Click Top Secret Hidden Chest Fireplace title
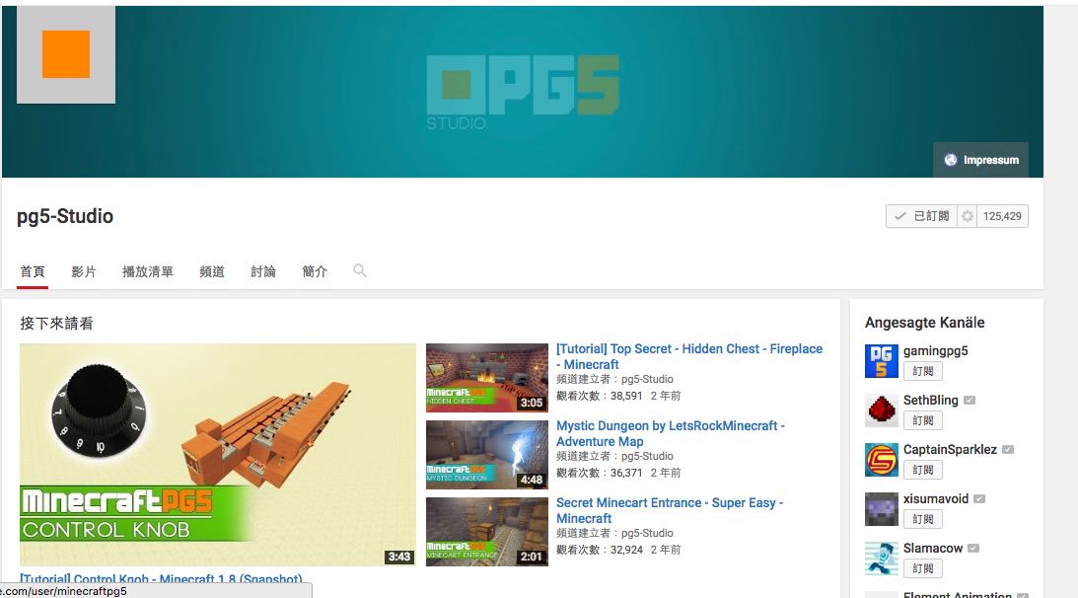 point(688,356)
